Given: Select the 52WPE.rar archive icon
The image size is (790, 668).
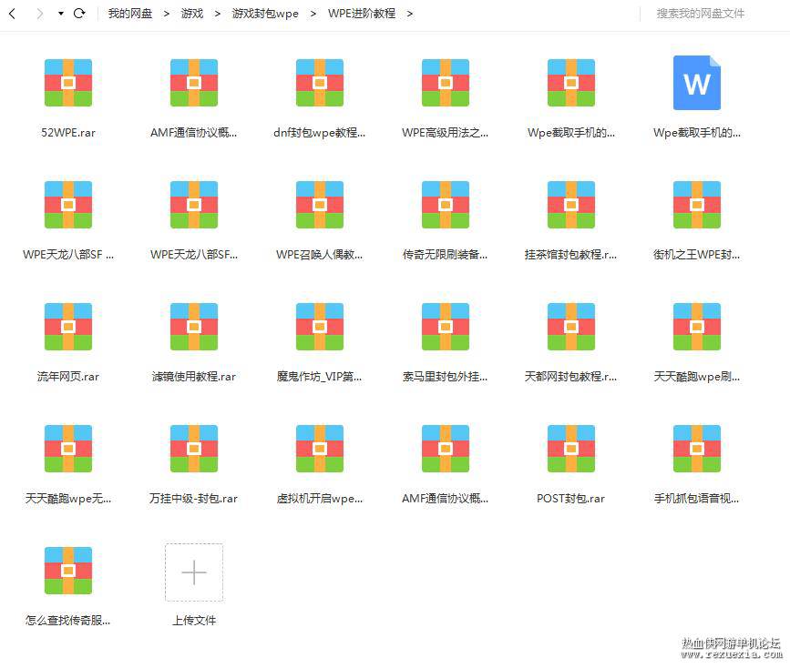Looking at the screenshot, I should (x=68, y=83).
